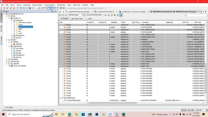Expand the information_schema database

14,22
